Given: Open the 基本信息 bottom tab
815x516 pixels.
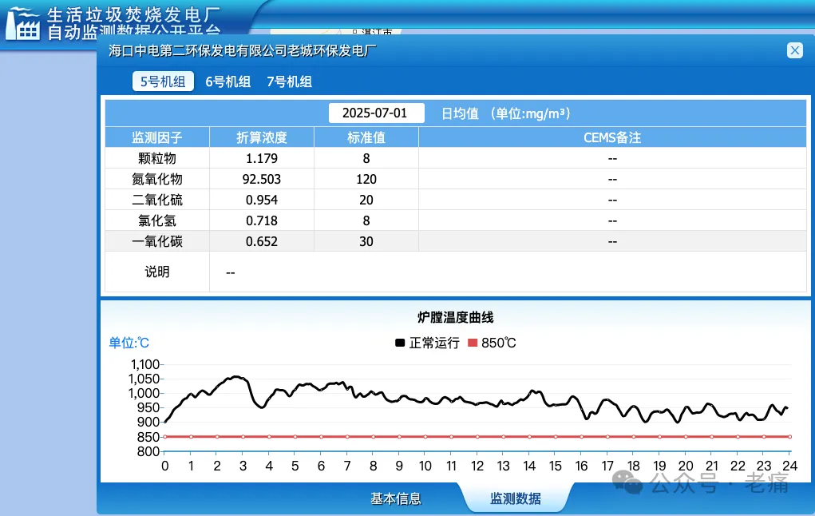Looking at the screenshot, I should (396, 499).
